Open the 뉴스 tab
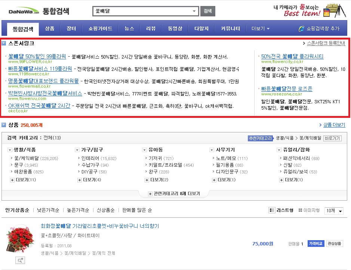351x270 pixels. [x=129, y=29]
